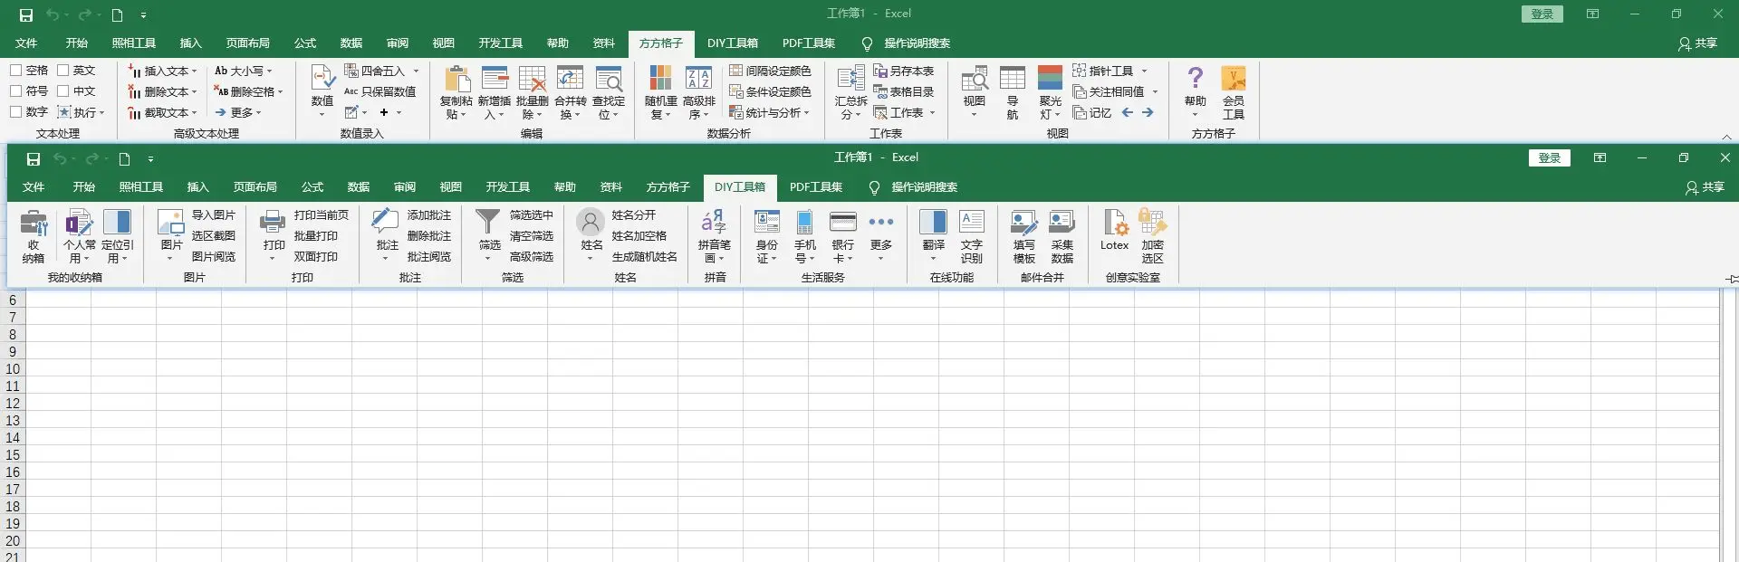Image resolution: width=1739 pixels, height=562 pixels.
Task: Click 打印当前页
Action: tap(322, 215)
